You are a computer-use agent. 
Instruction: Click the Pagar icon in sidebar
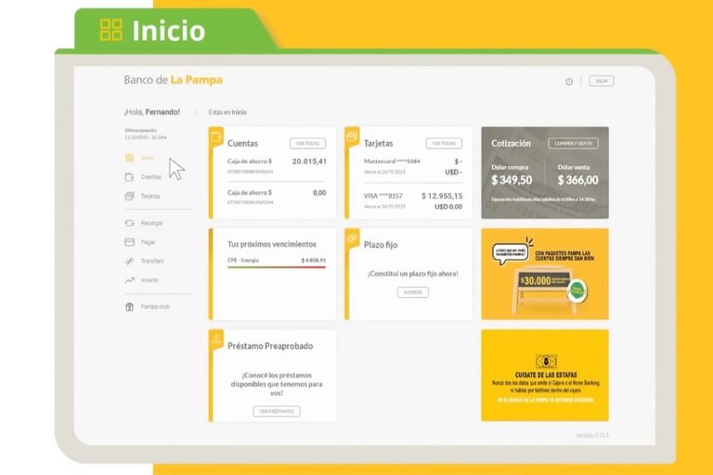[130, 242]
